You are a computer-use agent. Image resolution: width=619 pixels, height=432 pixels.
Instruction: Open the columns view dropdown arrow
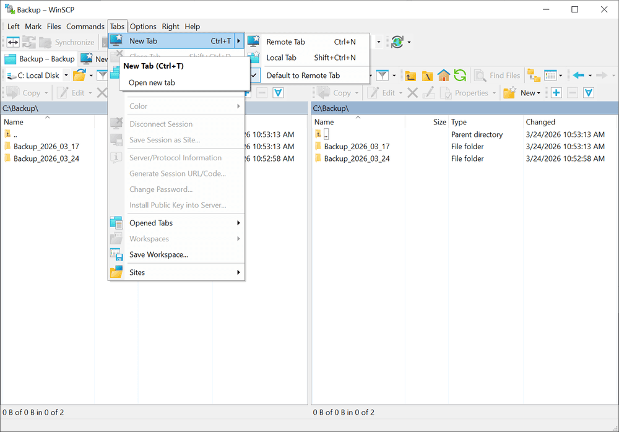561,76
